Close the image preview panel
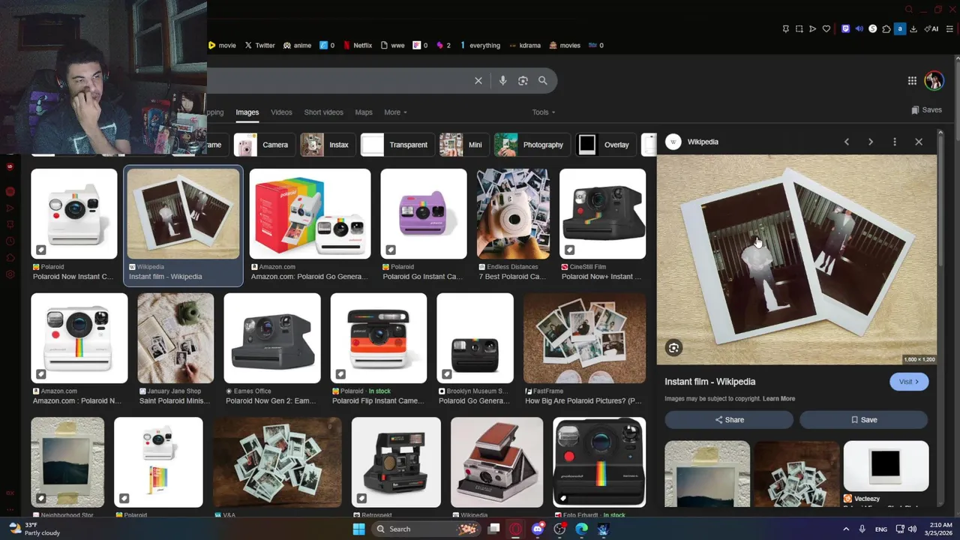This screenshot has width=960, height=540. (x=919, y=142)
